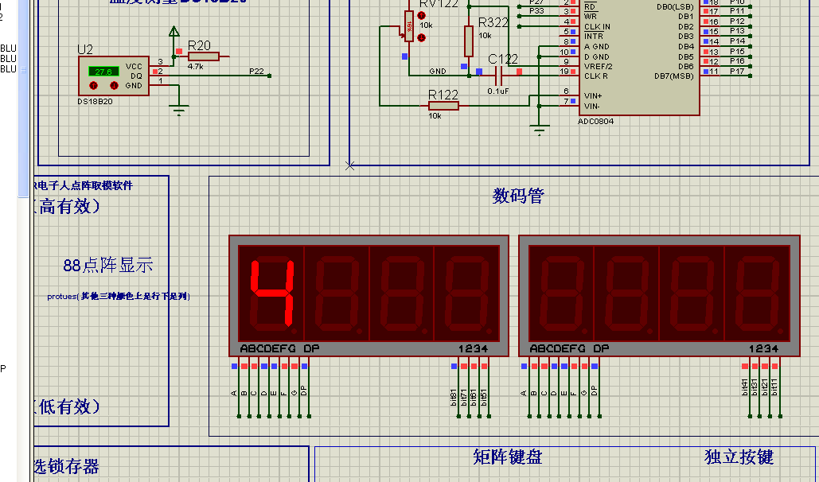Click the VIN+ pin label on ADC0804
The width and height of the screenshot is (819, 482).
(593, 95)
